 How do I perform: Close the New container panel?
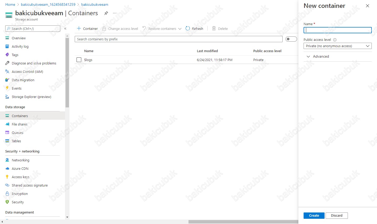tap(368, 6)
